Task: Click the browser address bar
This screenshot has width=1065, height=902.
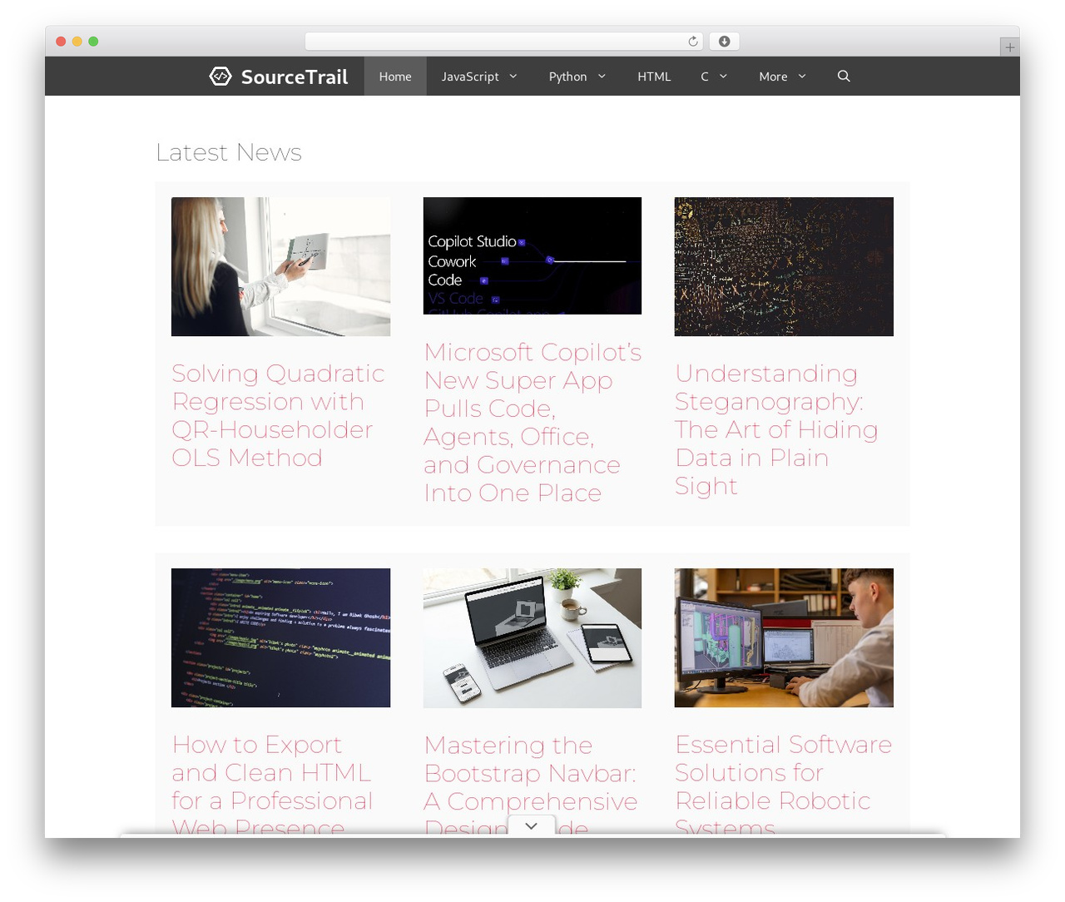Action: tap(503, 42)
